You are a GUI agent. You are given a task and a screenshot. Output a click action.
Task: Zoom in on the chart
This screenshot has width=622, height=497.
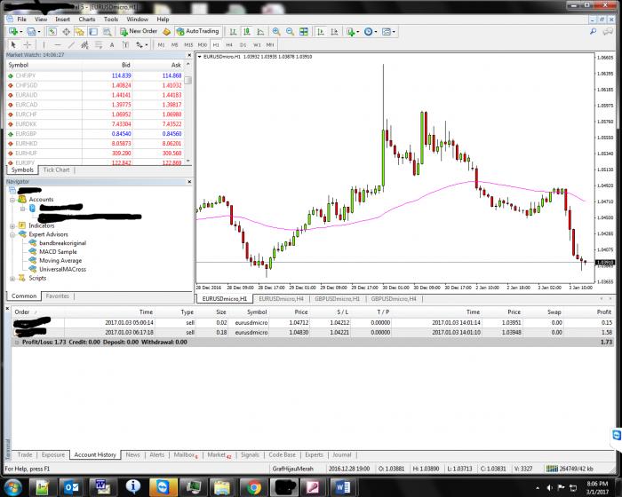276,31
